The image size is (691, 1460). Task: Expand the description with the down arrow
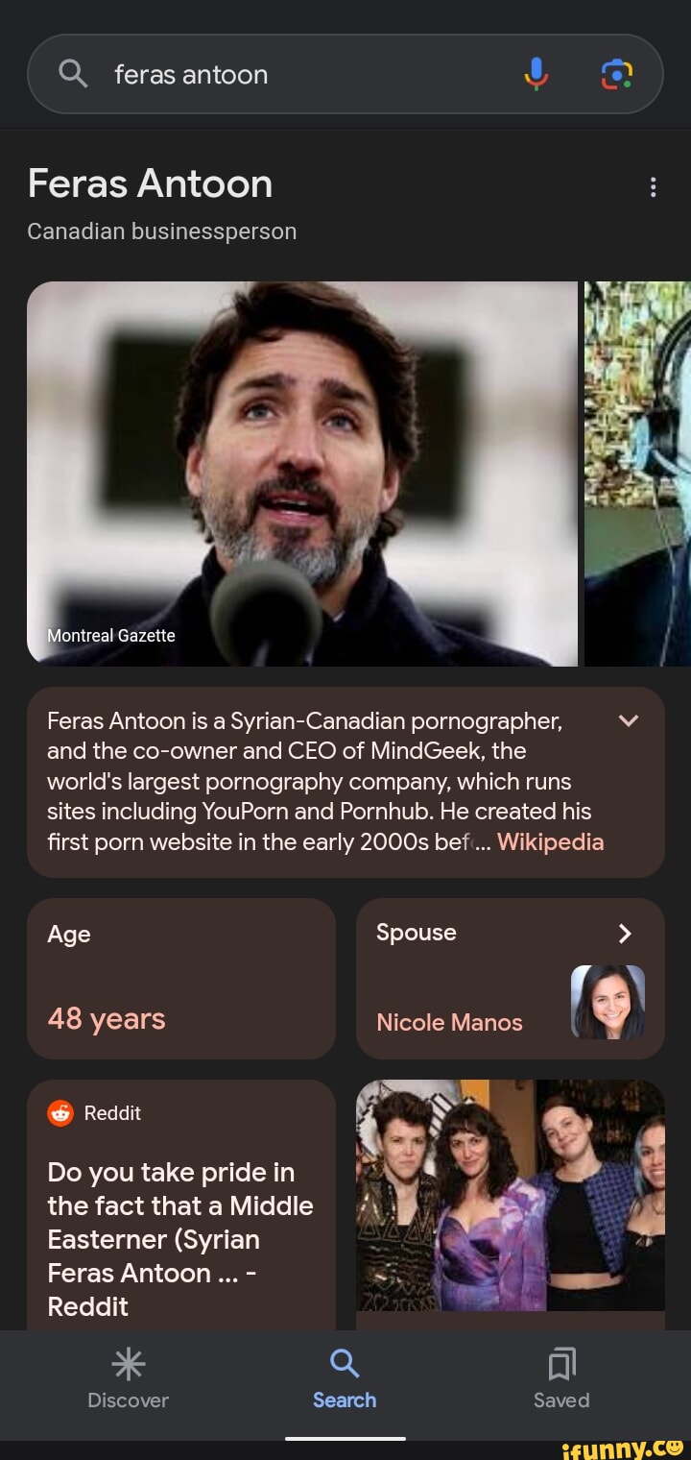tap(629, 721)
